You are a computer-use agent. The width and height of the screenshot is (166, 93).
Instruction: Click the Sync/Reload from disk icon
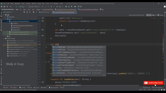7,6
